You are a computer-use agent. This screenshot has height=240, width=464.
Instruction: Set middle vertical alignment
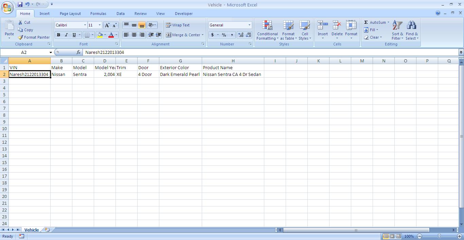[x=134, y=25]
